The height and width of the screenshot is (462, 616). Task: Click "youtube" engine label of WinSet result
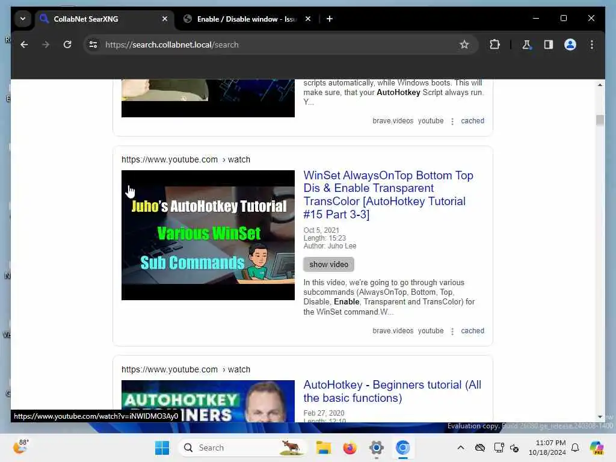[x=431, y=331]
